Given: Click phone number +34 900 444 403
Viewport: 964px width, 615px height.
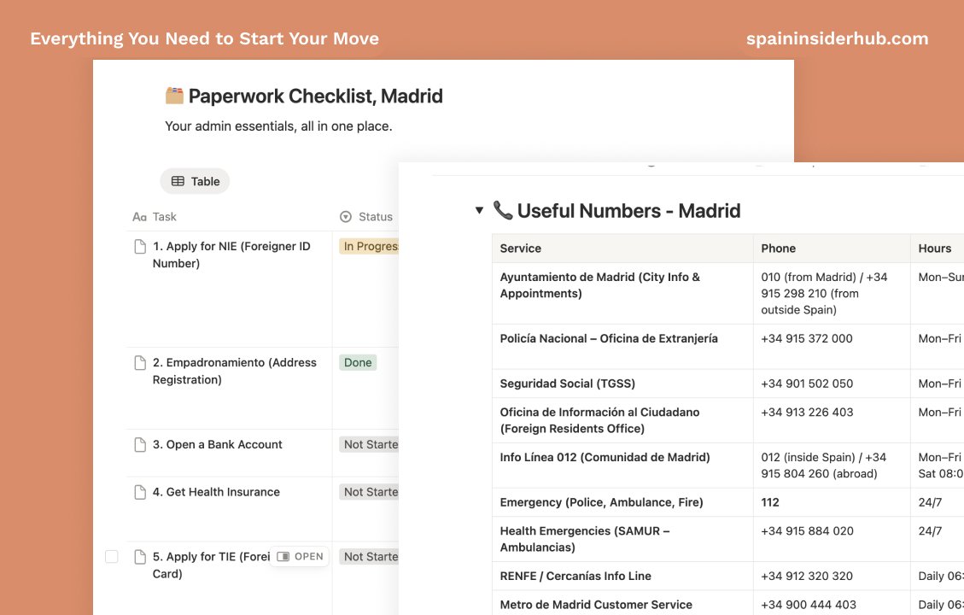Looking at the screenshot, I should tap(808, 605).
